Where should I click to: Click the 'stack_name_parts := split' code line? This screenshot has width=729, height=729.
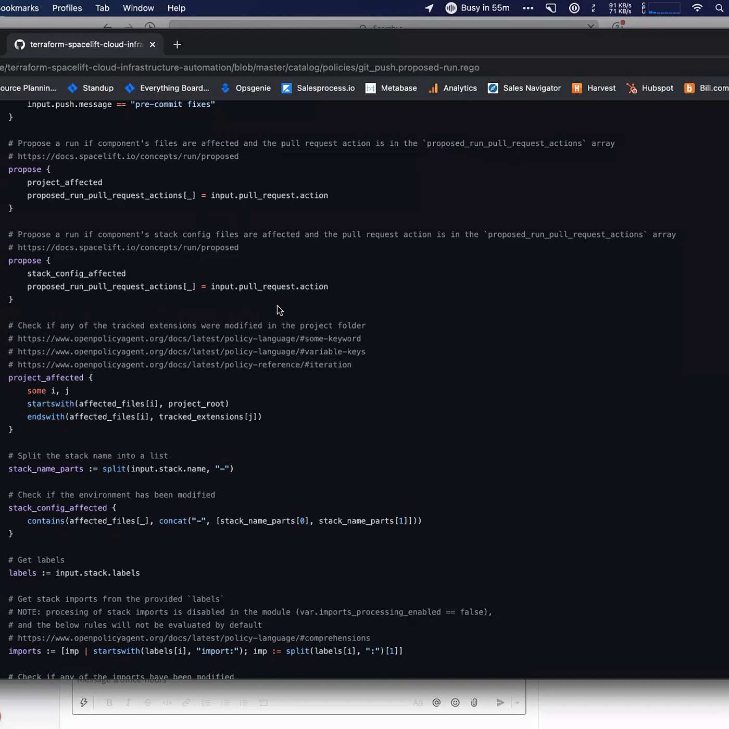point(121,469)
